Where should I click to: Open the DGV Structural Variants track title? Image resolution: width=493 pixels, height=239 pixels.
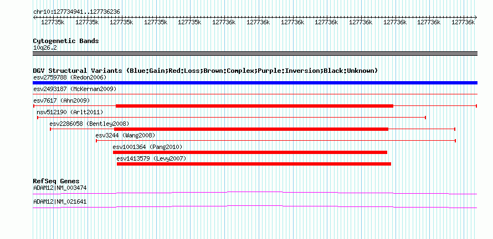(205, 71)
